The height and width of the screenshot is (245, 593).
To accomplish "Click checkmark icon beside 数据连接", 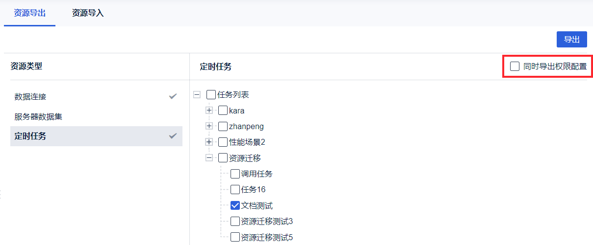I will (x=173, y=96).
